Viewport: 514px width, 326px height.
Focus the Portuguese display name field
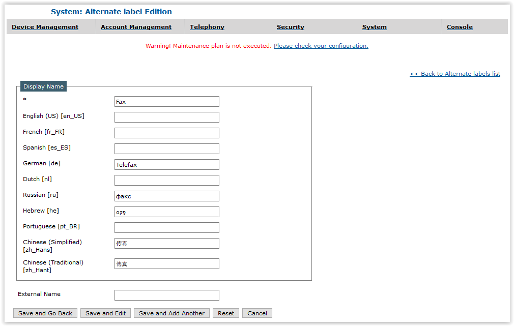pos(167,227)
